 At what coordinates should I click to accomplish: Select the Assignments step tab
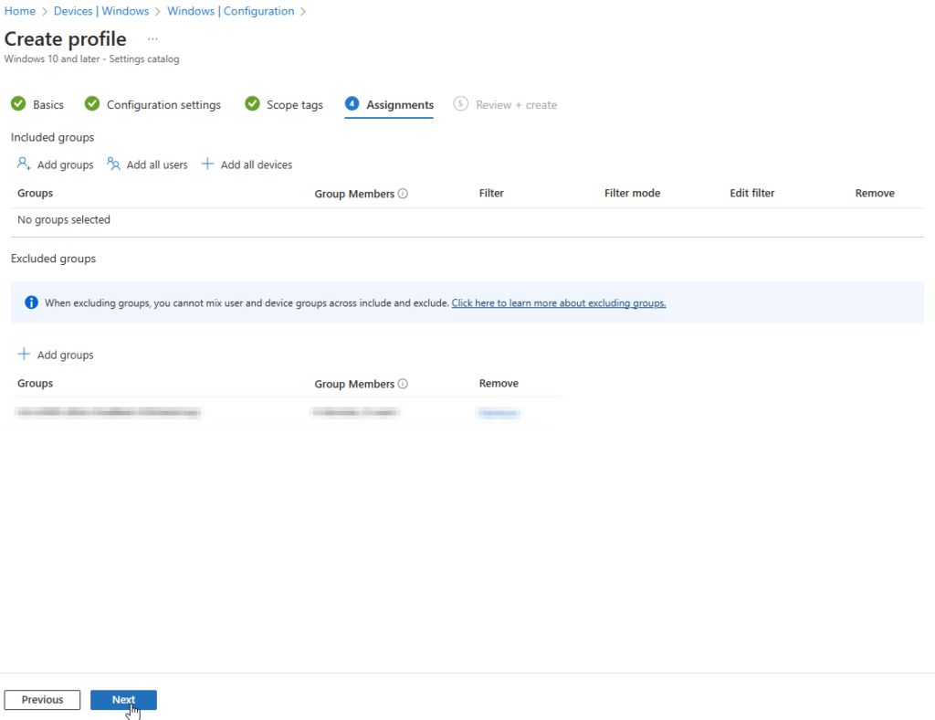click(x=390, y=105)
